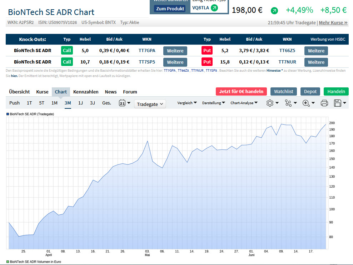Screen dimensions: 353x265
Task: Click the Jetzt für 0€ handeln button
Action: click(x=241, y=91)
